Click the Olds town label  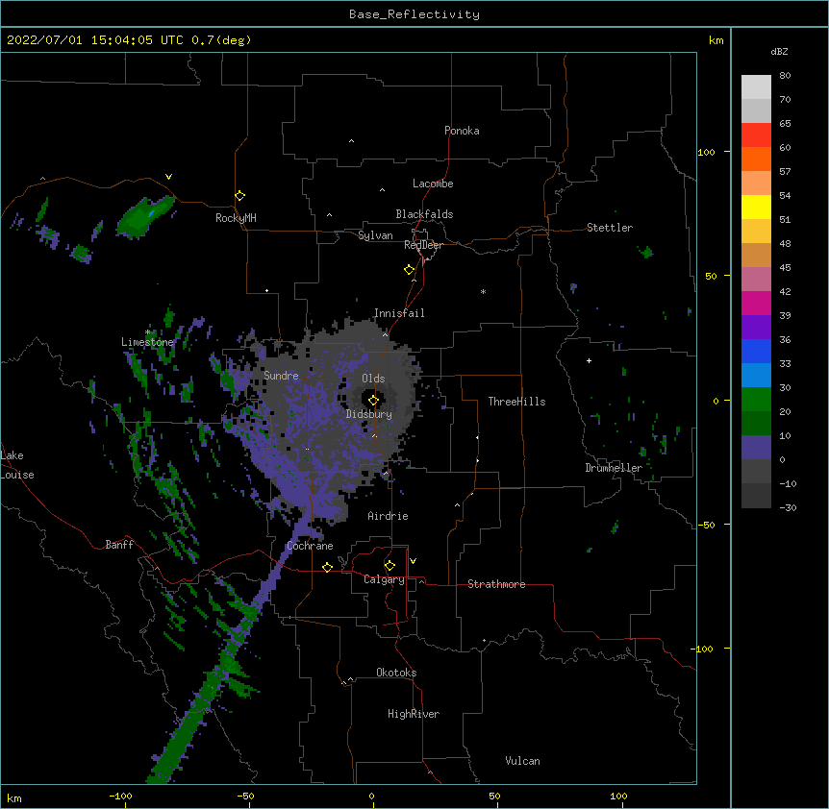pyautogui.click(x=373, y=379)
